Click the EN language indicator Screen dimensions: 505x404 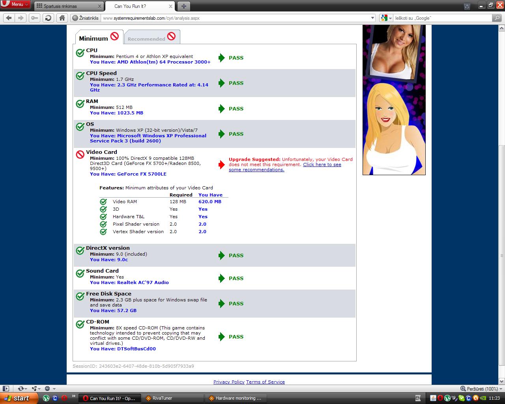click(x=418, y=398)
